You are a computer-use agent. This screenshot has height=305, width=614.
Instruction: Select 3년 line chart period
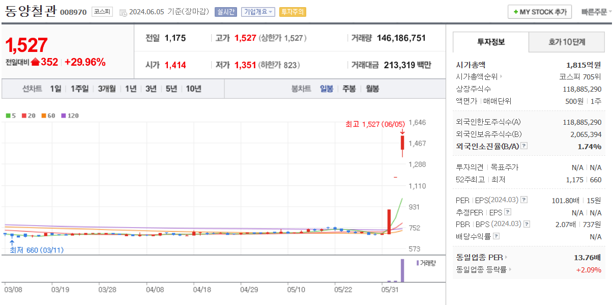tap(151, 89)
